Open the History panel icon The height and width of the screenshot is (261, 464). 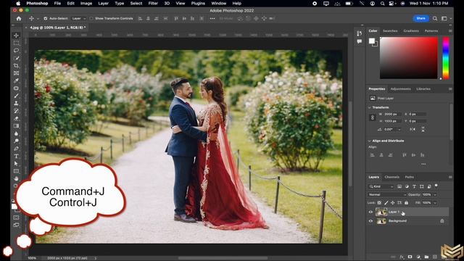point(360,33)
